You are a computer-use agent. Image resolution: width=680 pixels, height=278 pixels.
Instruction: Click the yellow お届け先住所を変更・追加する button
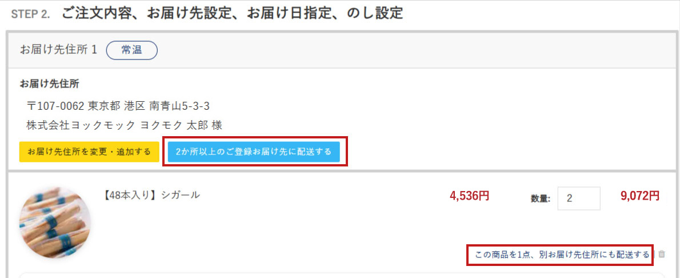coord(89,152)
